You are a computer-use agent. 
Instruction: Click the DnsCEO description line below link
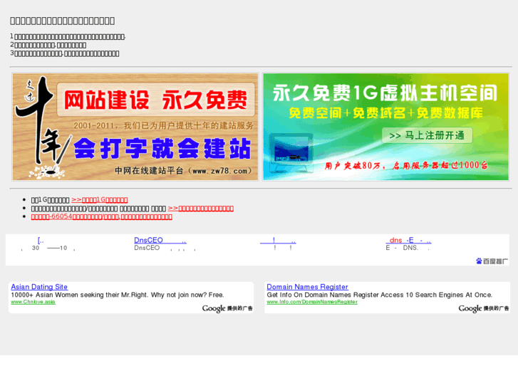click(165, 248)
